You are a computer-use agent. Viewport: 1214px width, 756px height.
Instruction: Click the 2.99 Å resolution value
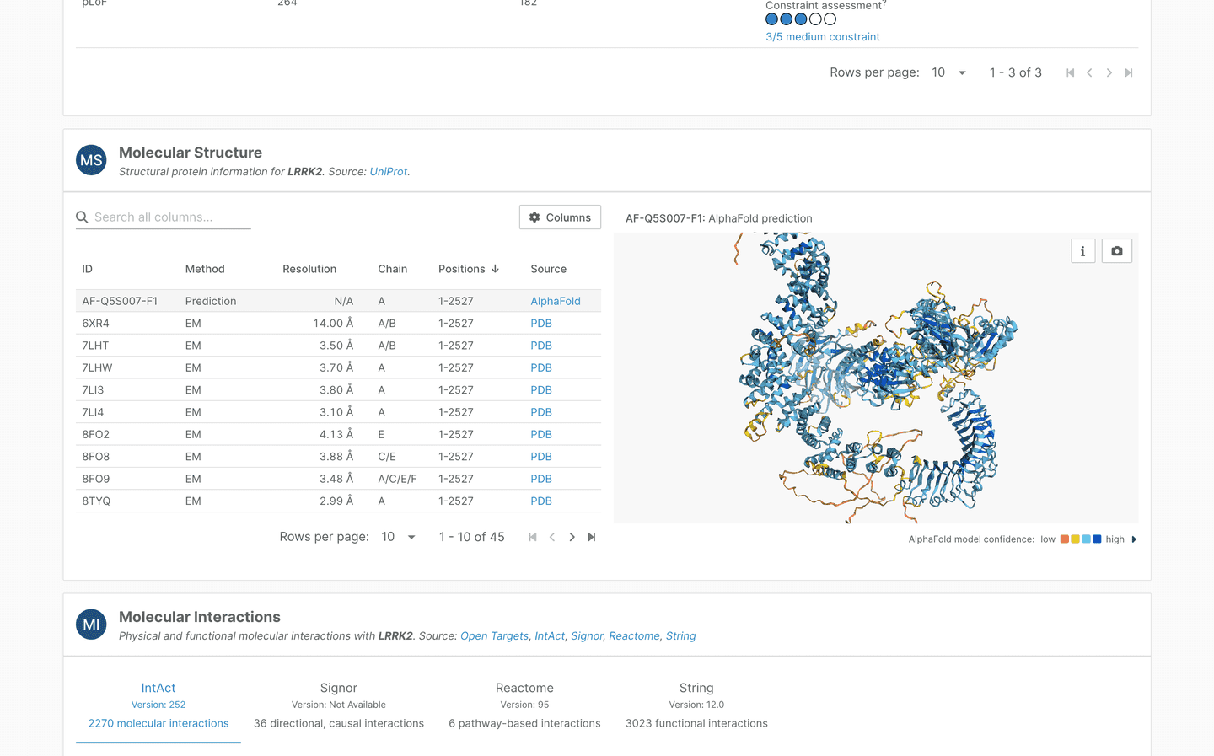[x=336, y=501]
